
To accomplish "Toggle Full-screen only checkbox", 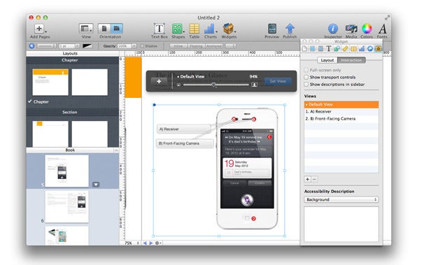I will 306,70.
